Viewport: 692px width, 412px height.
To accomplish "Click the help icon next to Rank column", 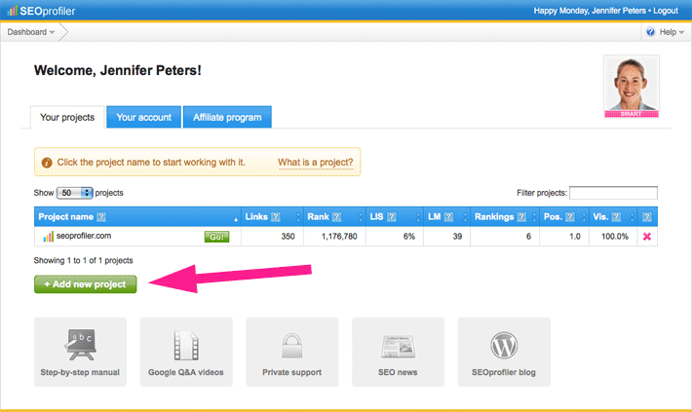I will click(334, 216).
